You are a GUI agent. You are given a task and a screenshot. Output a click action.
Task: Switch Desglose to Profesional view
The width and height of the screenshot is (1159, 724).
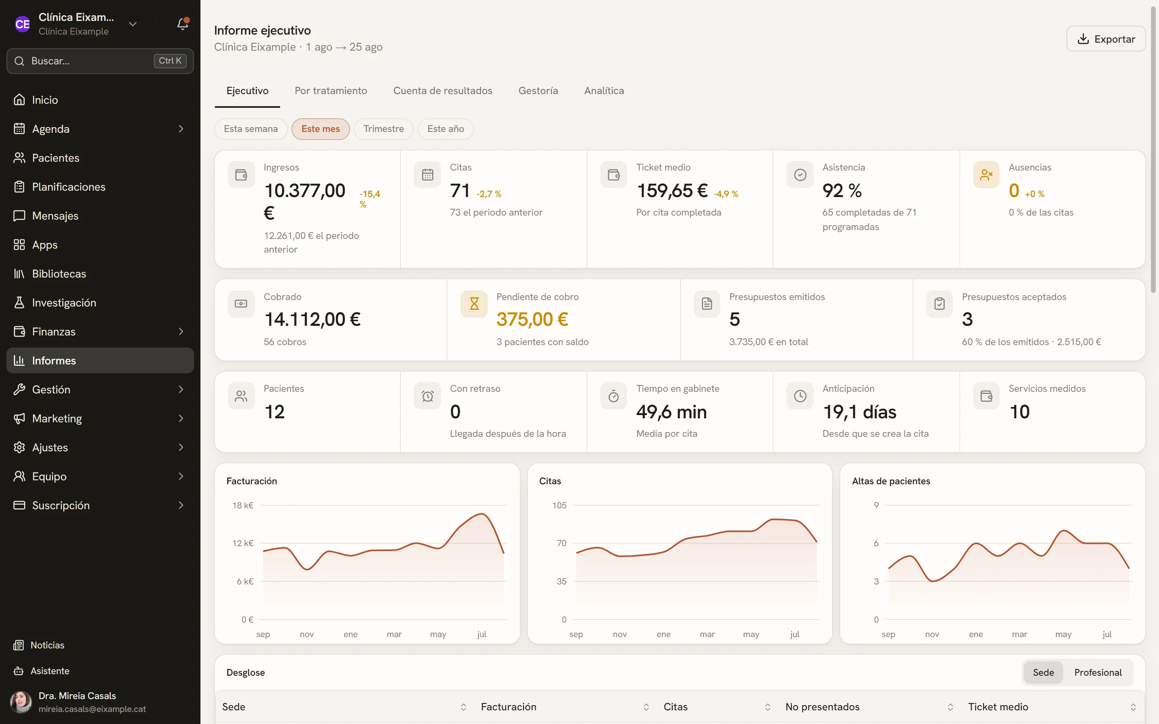[1098, 672]
